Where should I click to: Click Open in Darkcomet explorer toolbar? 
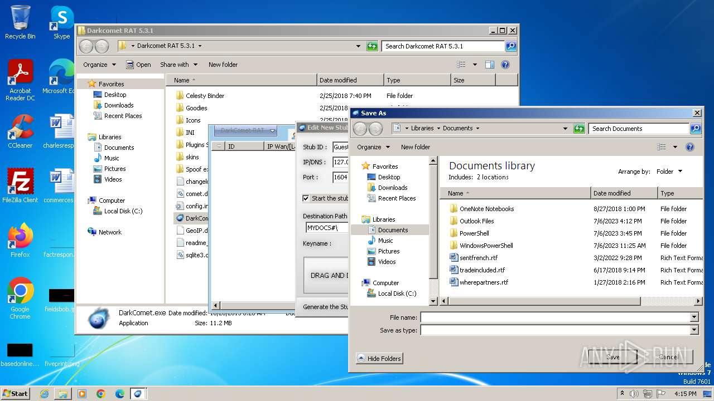[x=138, y=65]
